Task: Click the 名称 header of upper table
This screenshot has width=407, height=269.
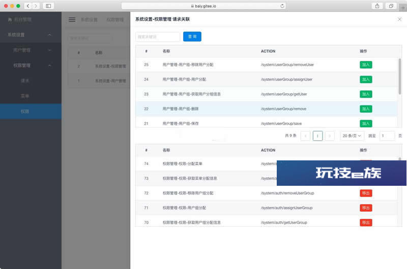Action: pyautogui.click(x=166, y=51)
